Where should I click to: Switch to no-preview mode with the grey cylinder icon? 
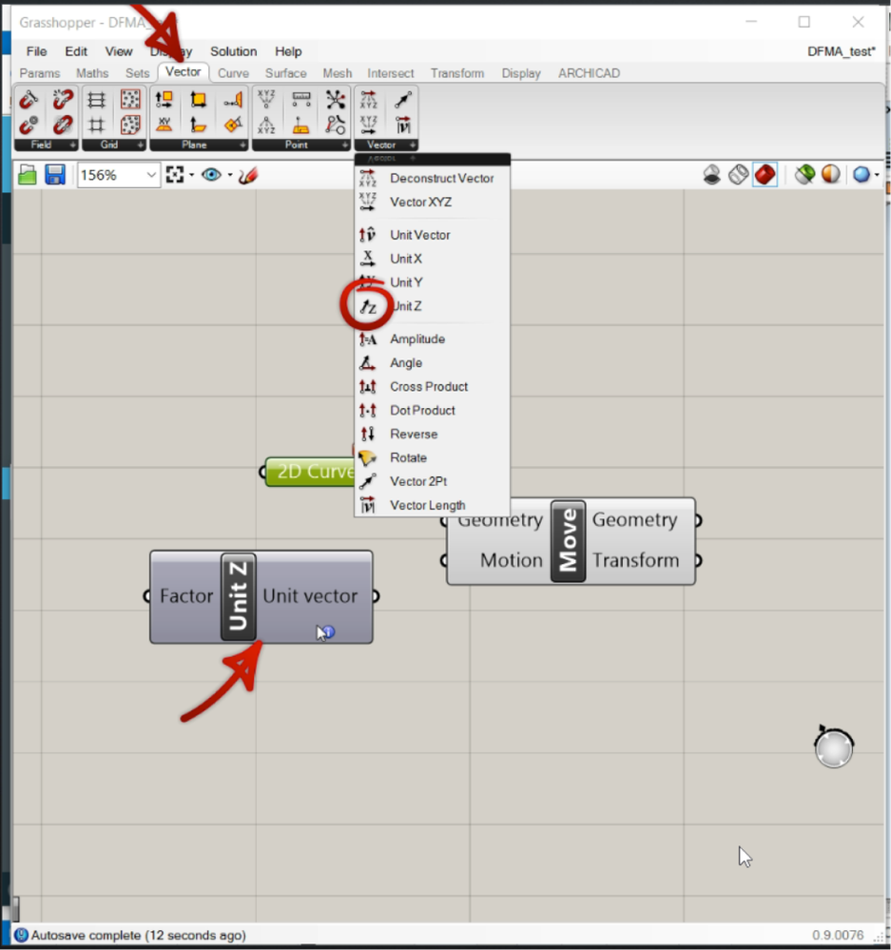click(711, 175)
